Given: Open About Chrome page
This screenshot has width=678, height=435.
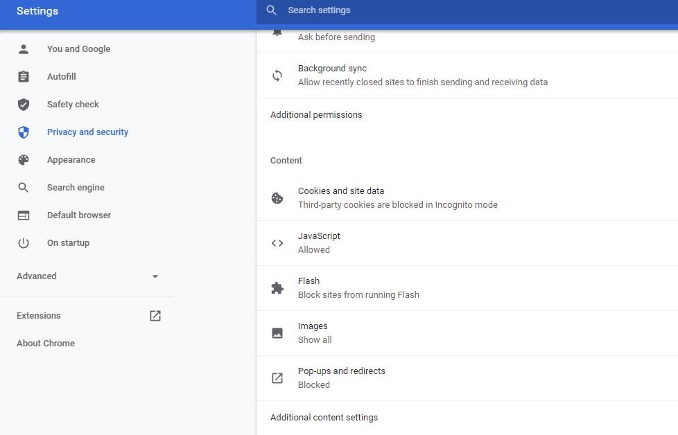Looking at the screenshot, I should point(45,344).
